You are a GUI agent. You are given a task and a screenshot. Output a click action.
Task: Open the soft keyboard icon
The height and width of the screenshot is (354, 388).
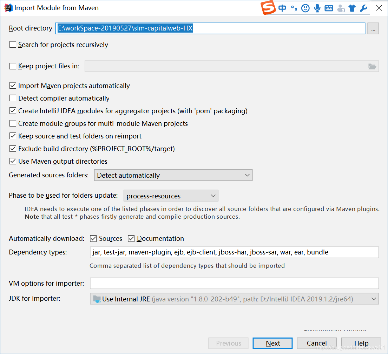[329, 8]
